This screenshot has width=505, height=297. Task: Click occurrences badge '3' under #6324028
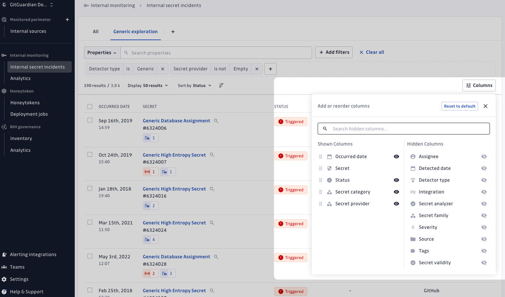coord(168,273)
